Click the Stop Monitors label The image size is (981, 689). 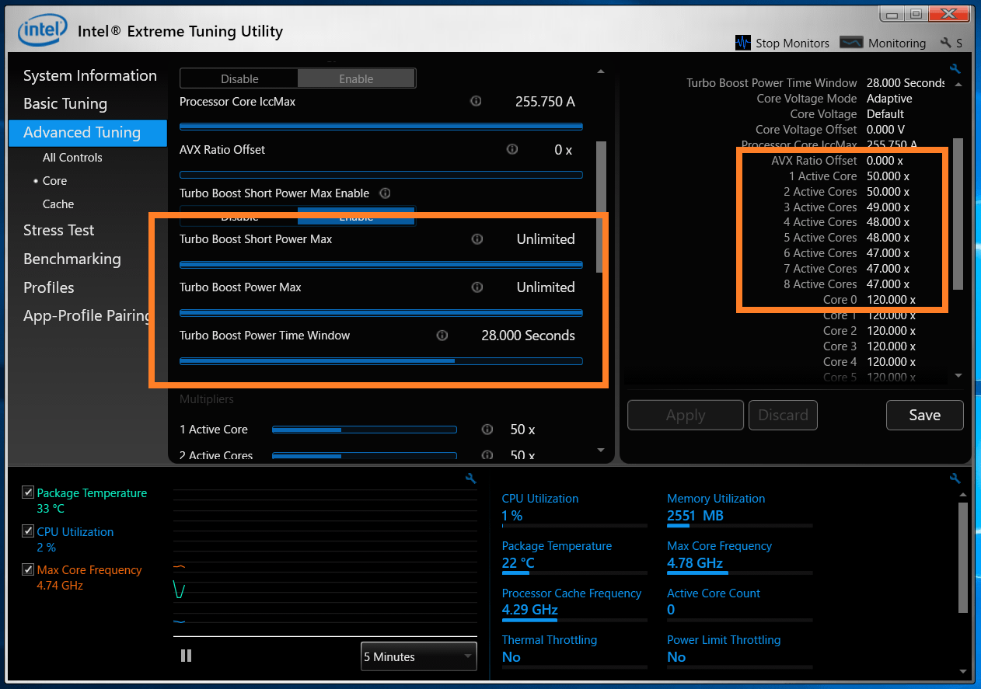(793, 43)
